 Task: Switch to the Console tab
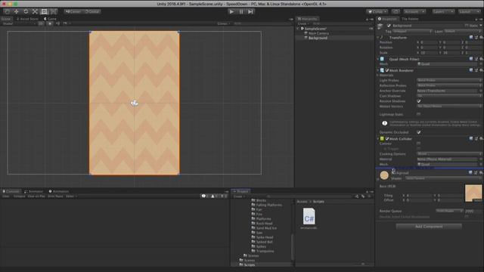pyautogui.click(x=11, y=191)
